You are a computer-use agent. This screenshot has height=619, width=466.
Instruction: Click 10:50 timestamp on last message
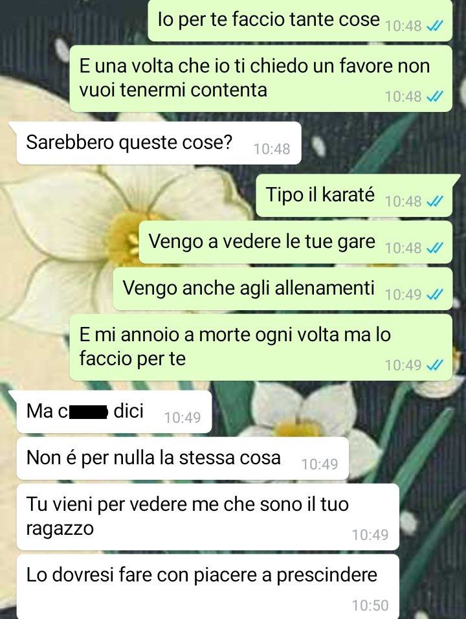[370, 605]
